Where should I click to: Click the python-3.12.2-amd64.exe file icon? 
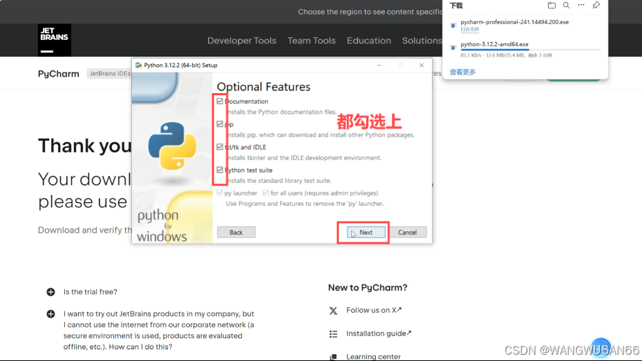click(x=453, y=48)
